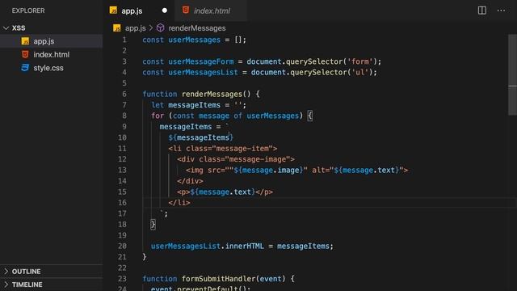Screen dimensions: 517x291
Task: Click the ${messageItems} expression on line 10
Action: pyautogui.click(x=200, y=137)
